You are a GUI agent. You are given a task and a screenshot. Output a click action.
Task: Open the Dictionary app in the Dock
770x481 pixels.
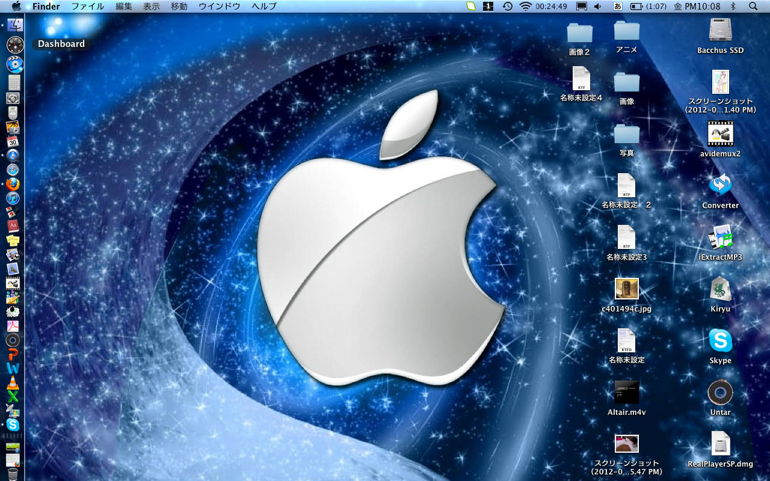pos(13,226)
